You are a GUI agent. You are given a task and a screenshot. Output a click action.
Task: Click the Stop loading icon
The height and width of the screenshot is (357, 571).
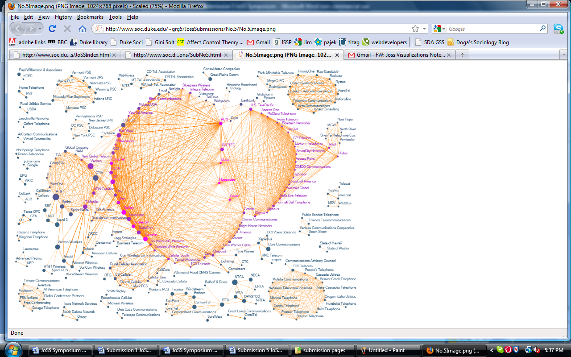tap(67, 29)
